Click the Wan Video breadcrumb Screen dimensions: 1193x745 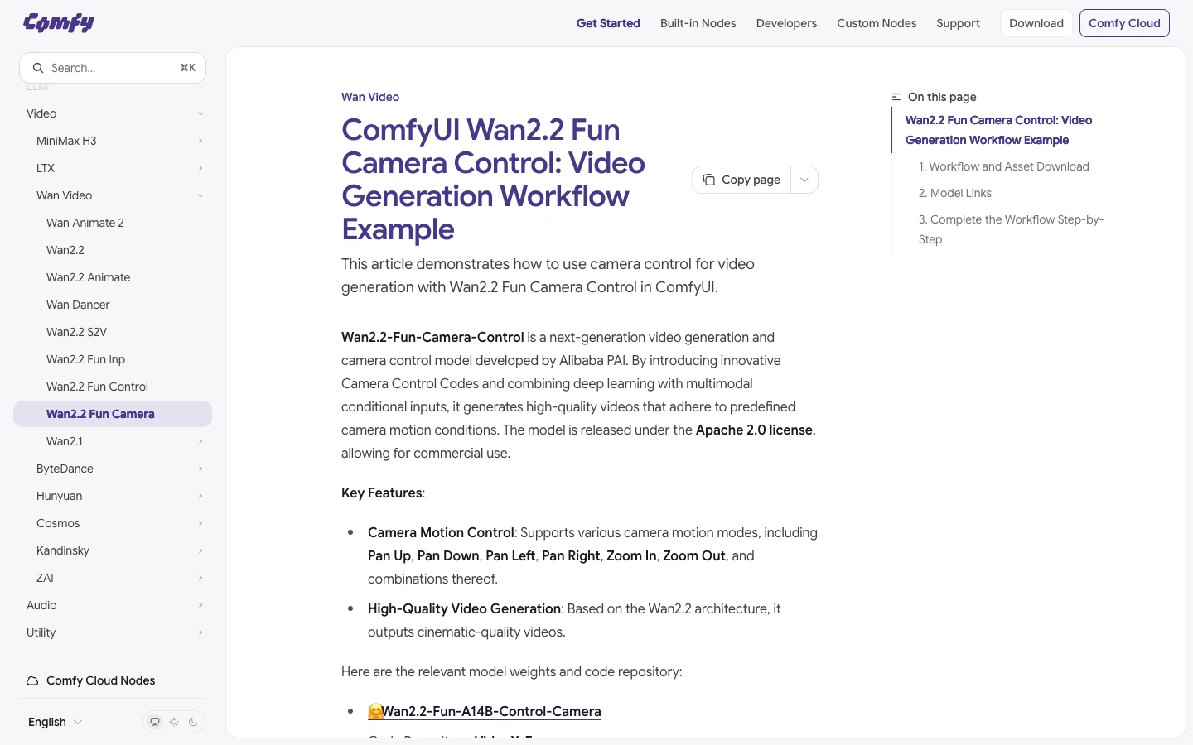[370, 97]
